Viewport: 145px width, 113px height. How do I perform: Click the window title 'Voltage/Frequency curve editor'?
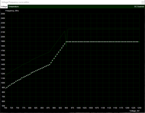point(15,2)
